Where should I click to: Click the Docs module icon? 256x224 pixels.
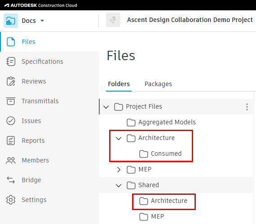[11, 21]
